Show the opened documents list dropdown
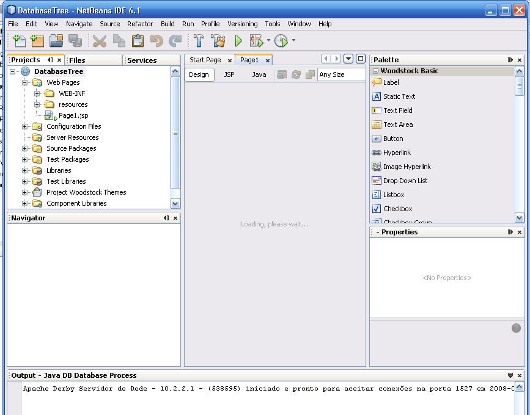Viewport: 530px width, 415px height. 348,59
